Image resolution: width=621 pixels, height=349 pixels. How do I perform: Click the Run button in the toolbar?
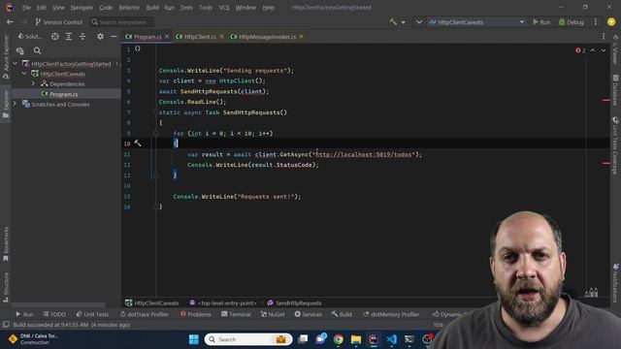coord(541,22)
